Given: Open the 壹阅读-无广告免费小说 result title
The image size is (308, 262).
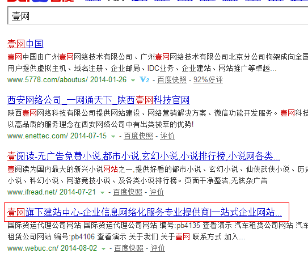Looking at the screenshot, I should click(x=144, y=156).
